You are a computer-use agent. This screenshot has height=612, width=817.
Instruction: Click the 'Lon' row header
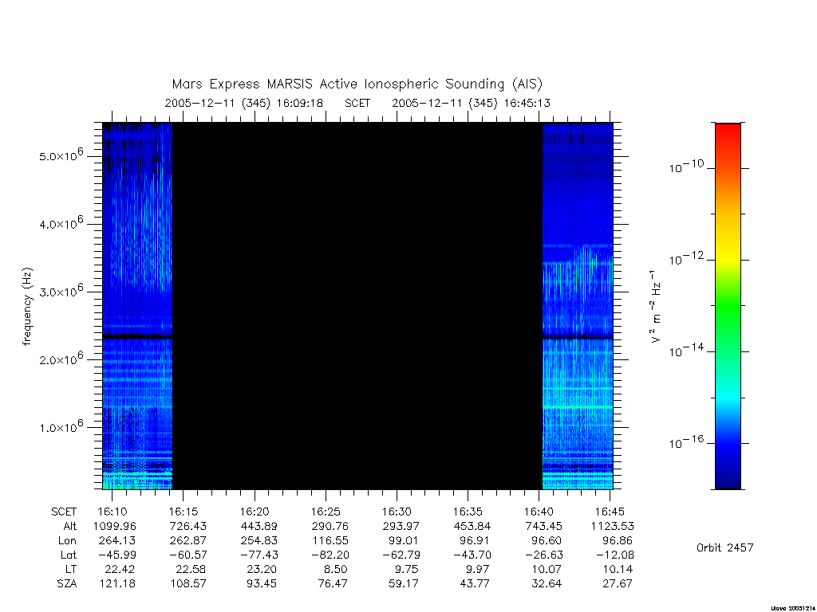[67, 541]
